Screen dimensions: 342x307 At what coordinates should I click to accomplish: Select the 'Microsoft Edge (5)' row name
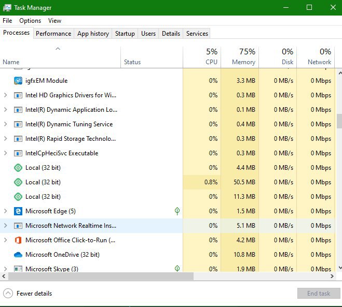click(50, 211)
